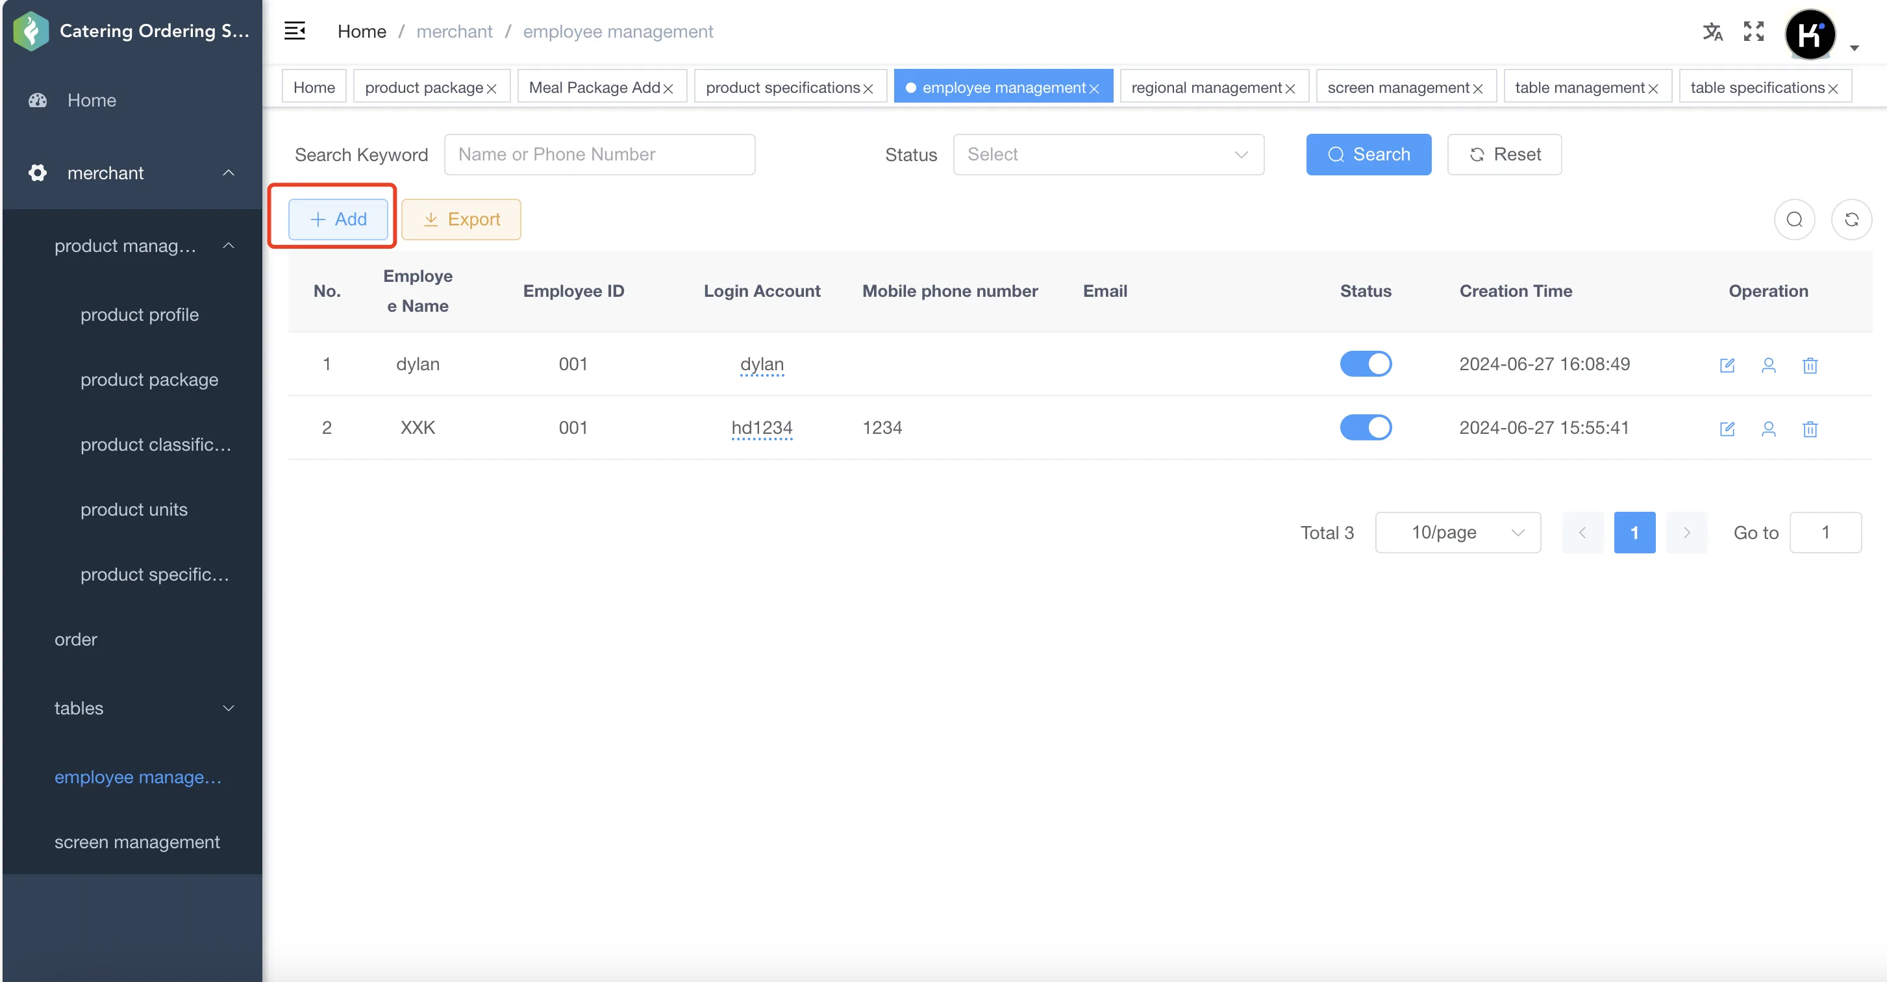Close the employee management tab

click(x=1093, y=89)
